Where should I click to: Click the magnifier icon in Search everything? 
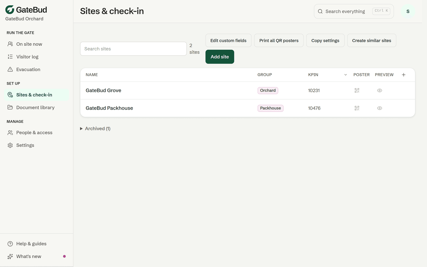point(320,11)
